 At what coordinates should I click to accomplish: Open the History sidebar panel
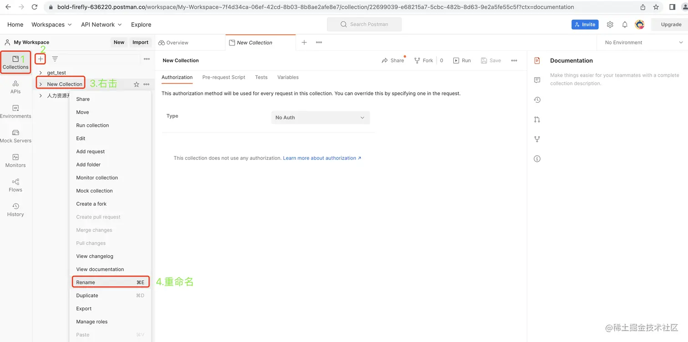coord(15,210)
